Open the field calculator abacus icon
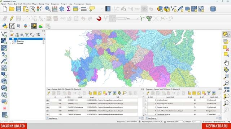 (55, 9)
